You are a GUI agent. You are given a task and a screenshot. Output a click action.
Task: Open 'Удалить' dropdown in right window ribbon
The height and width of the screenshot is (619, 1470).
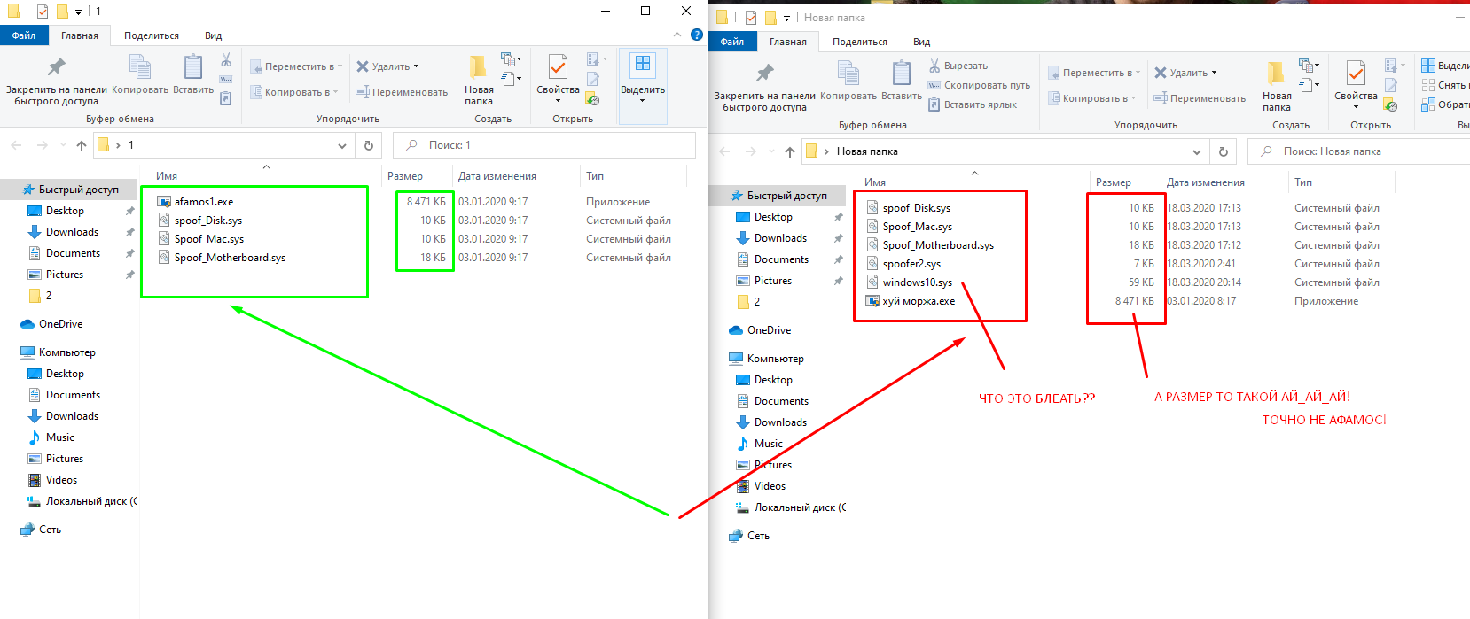point(1185,73)
